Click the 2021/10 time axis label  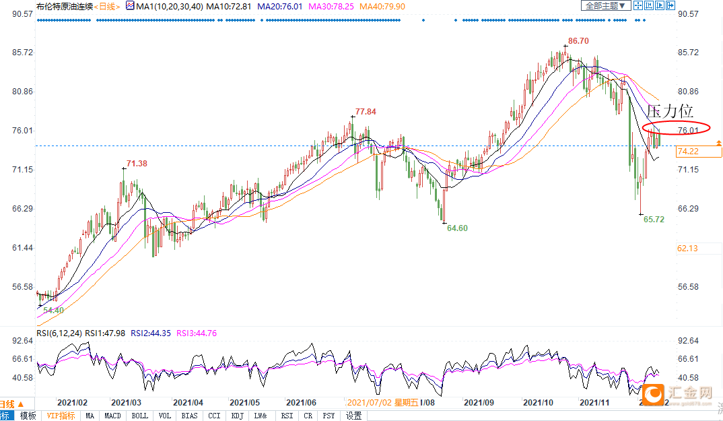tap(538, 403)
